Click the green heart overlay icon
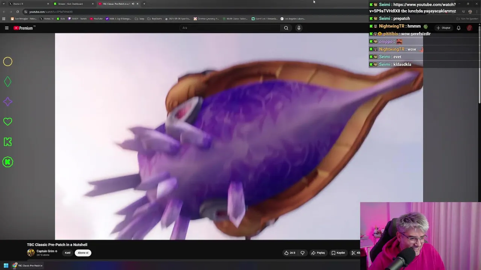Screen dimensions: 481x270 pyautogui.click(x=8, y=121)
